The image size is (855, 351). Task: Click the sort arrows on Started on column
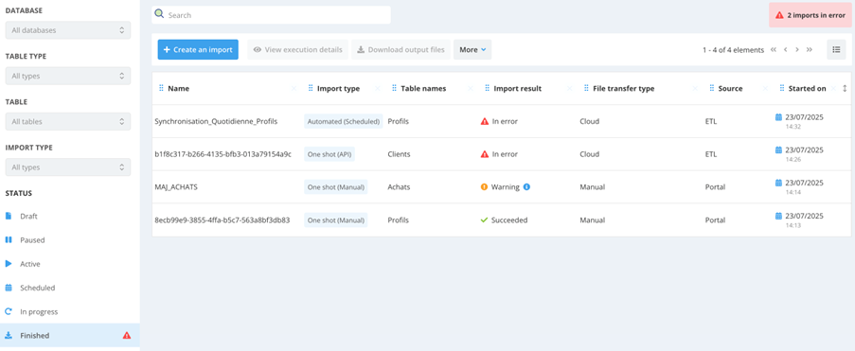[845, 88]
